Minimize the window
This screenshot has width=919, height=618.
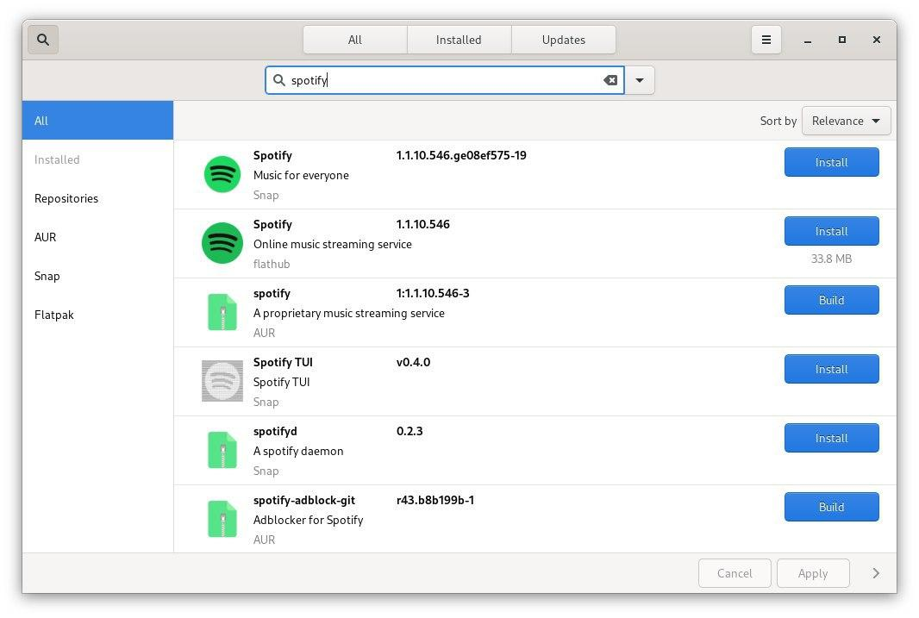click(x=808, y=40)
